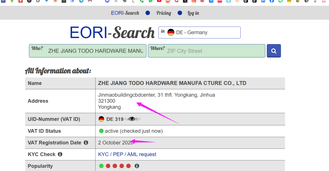Screen dimensions: 329x171
Task: Click the address line Jinmaobuildingcbdcenter
Action: [157, 95]
